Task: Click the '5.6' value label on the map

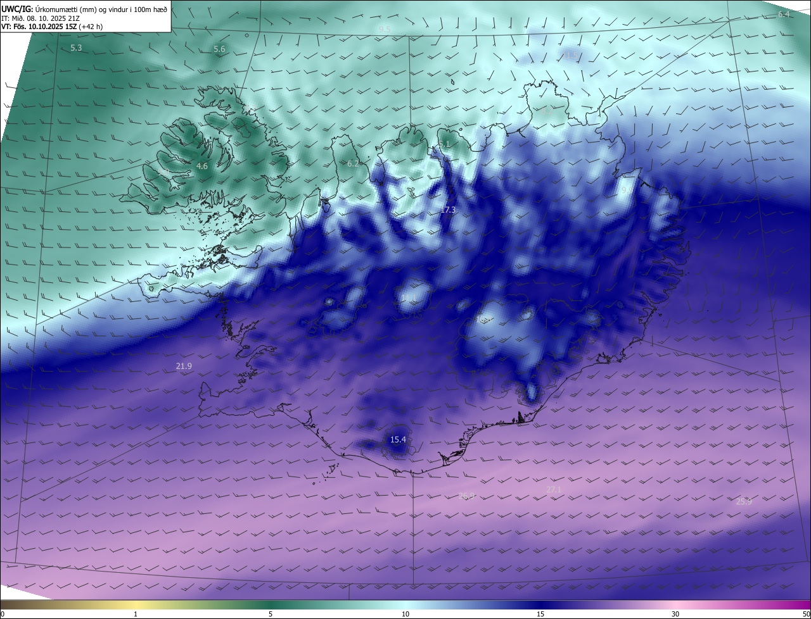Action: [x=219, y=49]
